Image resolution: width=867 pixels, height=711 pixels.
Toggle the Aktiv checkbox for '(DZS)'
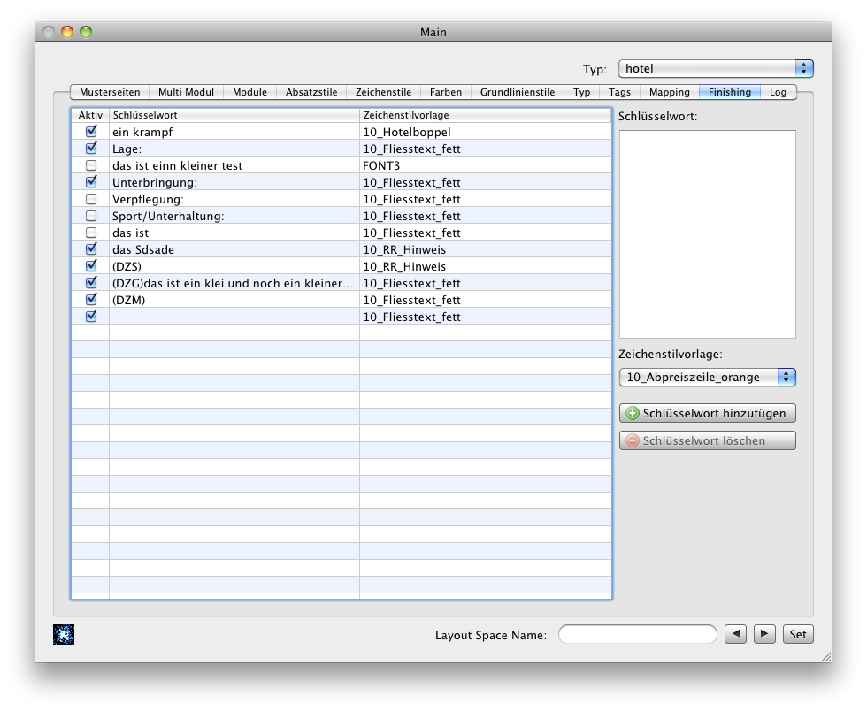click(x=91, y=266)
